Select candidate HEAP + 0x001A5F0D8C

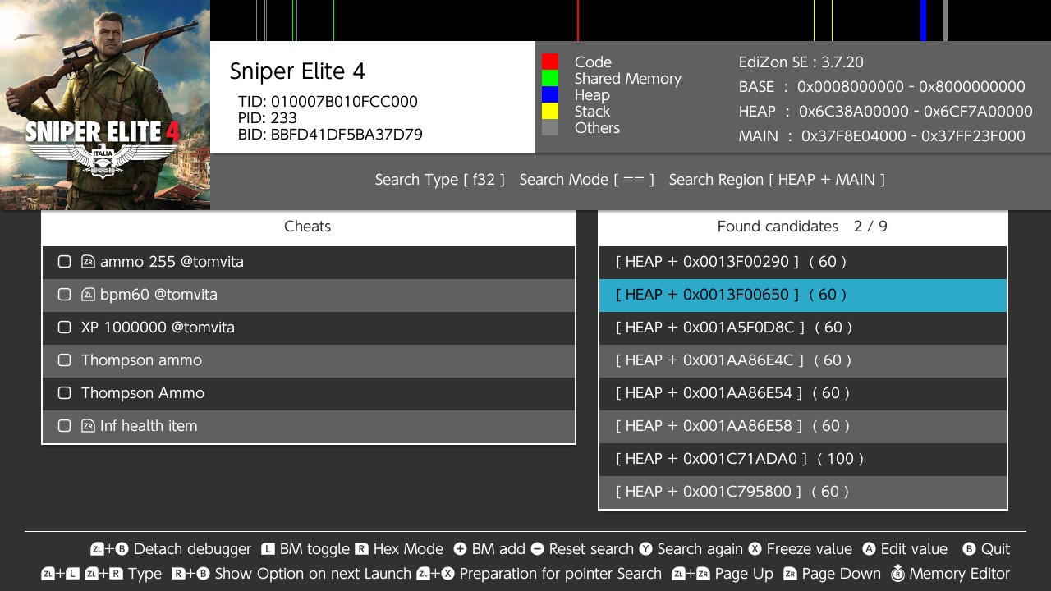point(803,328)
